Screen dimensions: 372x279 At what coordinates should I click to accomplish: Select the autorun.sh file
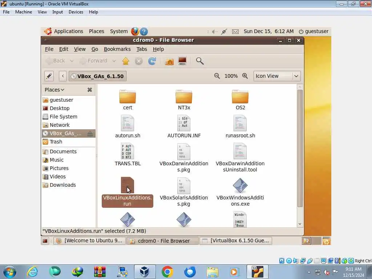(x=128, y=126)
